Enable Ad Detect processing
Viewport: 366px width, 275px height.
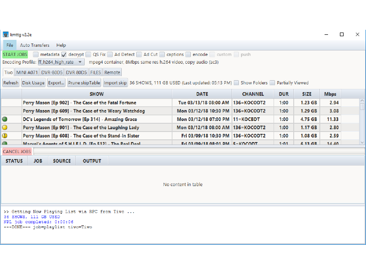click(109, 54)
